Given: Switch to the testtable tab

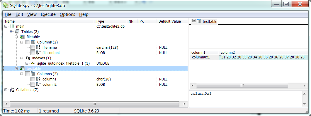Looking at the screenshot, I should pyautogui.click(x=205, y=21).
